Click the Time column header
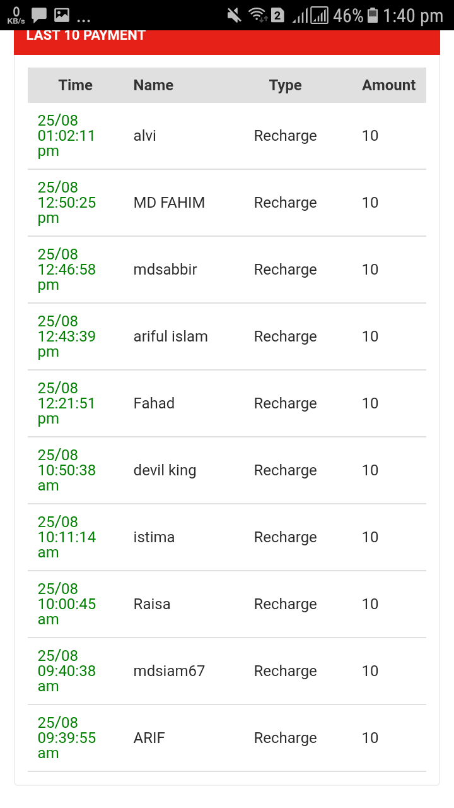 pos(75,85)
